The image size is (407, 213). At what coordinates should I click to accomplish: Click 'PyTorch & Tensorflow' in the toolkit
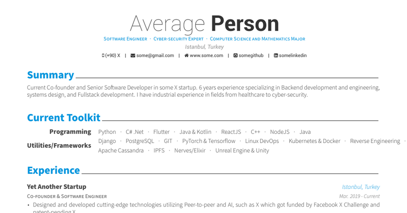(x=209, y=141)
